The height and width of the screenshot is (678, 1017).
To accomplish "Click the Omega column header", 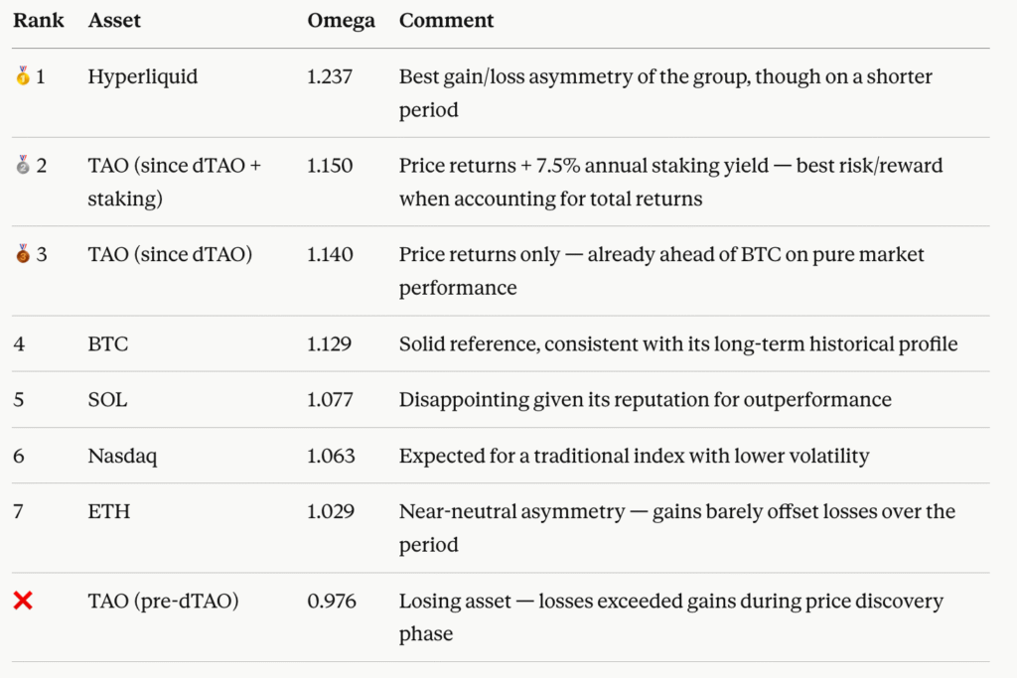I will [x=342, y=21].
